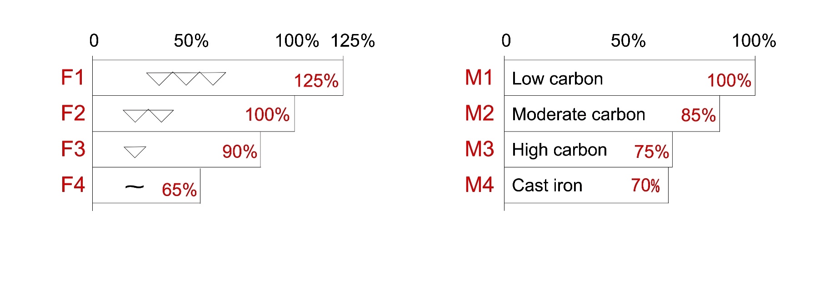Click the M2 row label
The image size is (824, 284).
pyautogui.click(x=479, y=113)
